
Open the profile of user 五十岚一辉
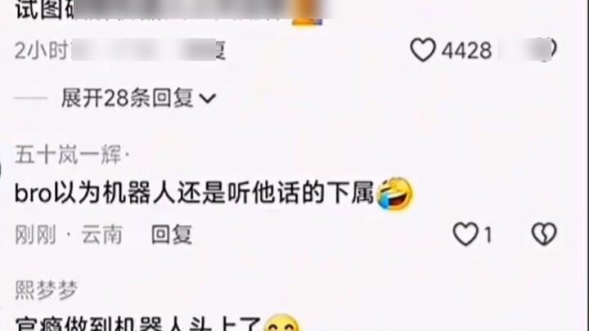point(68,154)
